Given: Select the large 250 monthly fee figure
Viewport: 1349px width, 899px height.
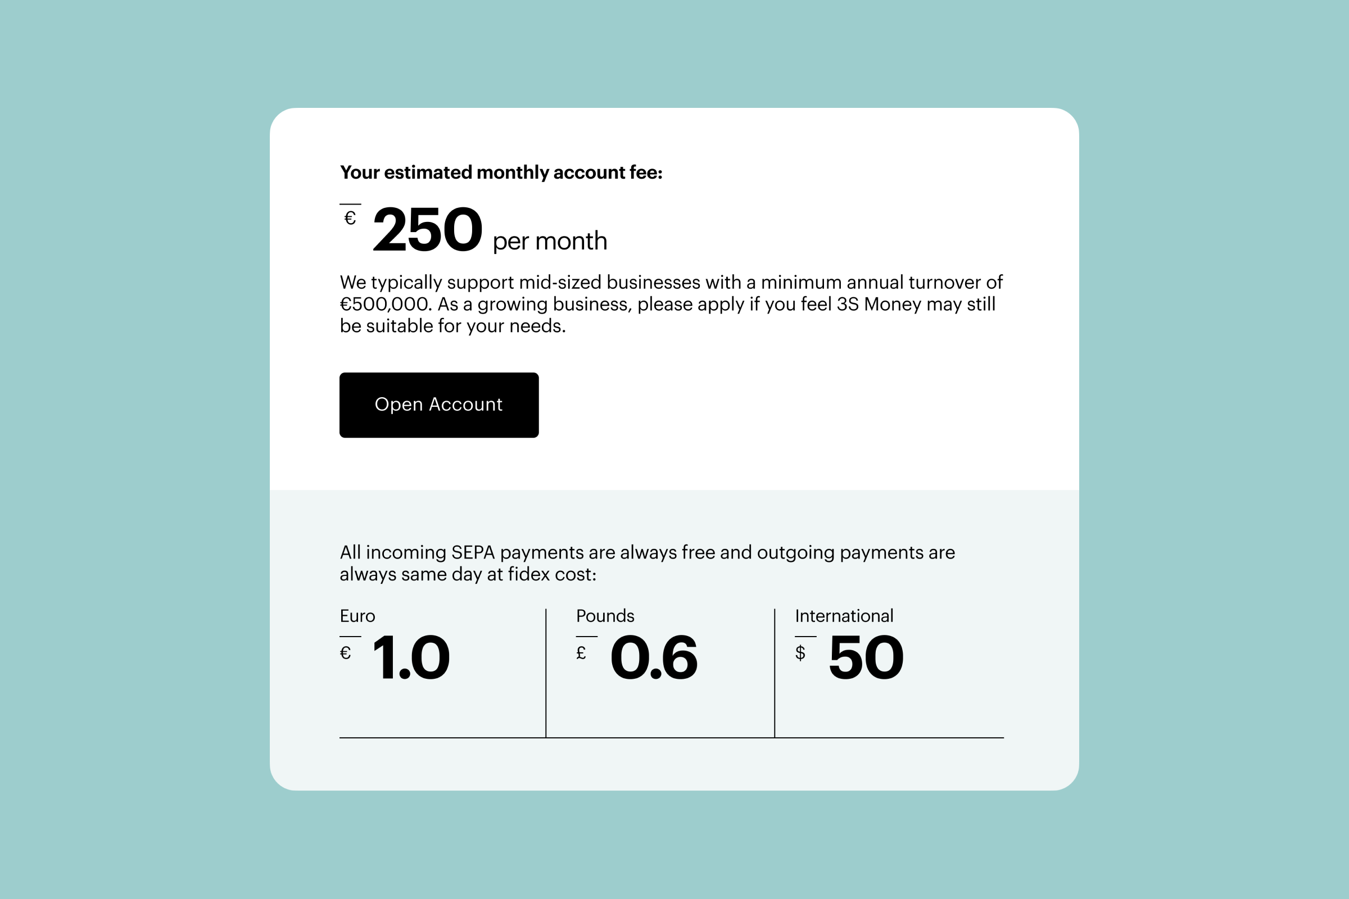Looking at the screenshot, I should point(428,230).
